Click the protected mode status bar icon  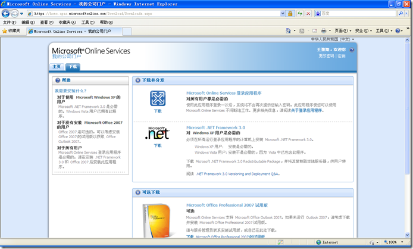coord(372,242)
